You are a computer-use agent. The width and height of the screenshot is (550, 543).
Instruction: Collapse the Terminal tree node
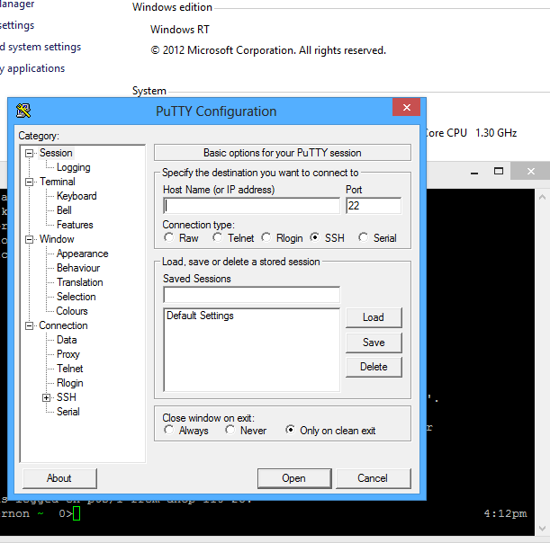click(x=29, y=182)
